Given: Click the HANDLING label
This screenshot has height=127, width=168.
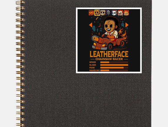Looking at the screenshot, I should [x=94, y=70].
